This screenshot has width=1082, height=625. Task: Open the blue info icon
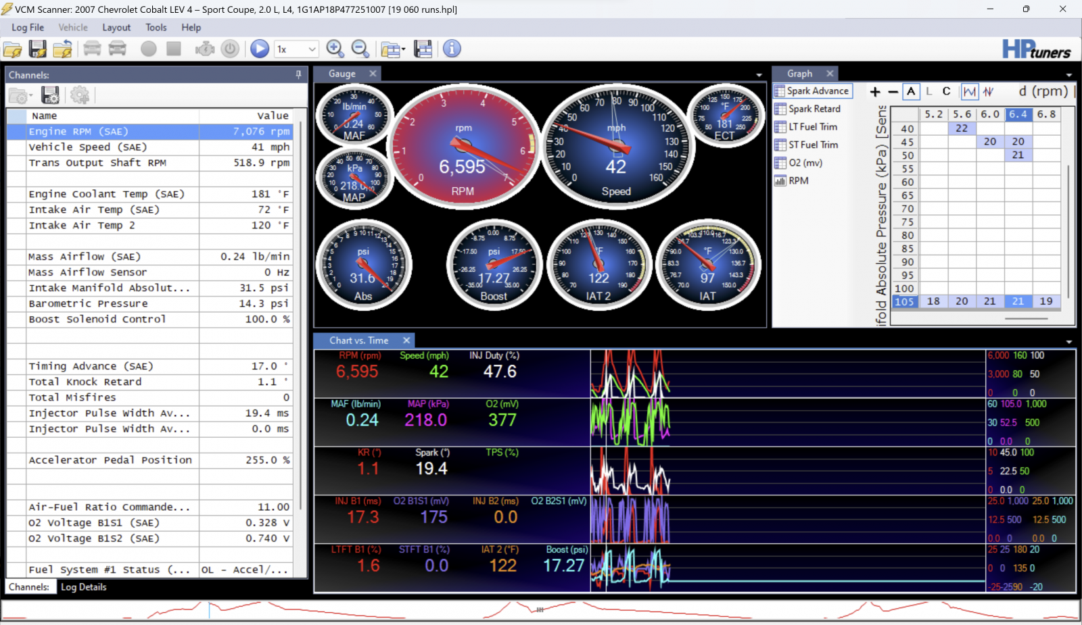(452, 49)
